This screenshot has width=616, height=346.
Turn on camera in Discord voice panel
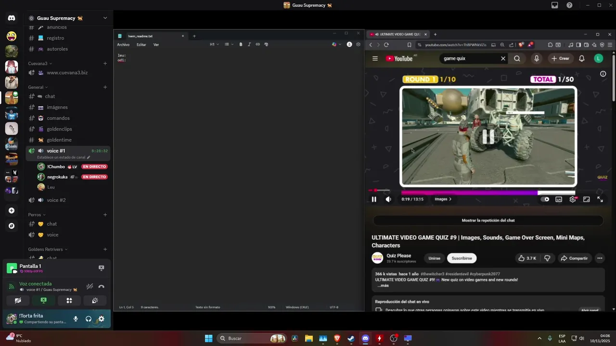[x=18, y=300]
